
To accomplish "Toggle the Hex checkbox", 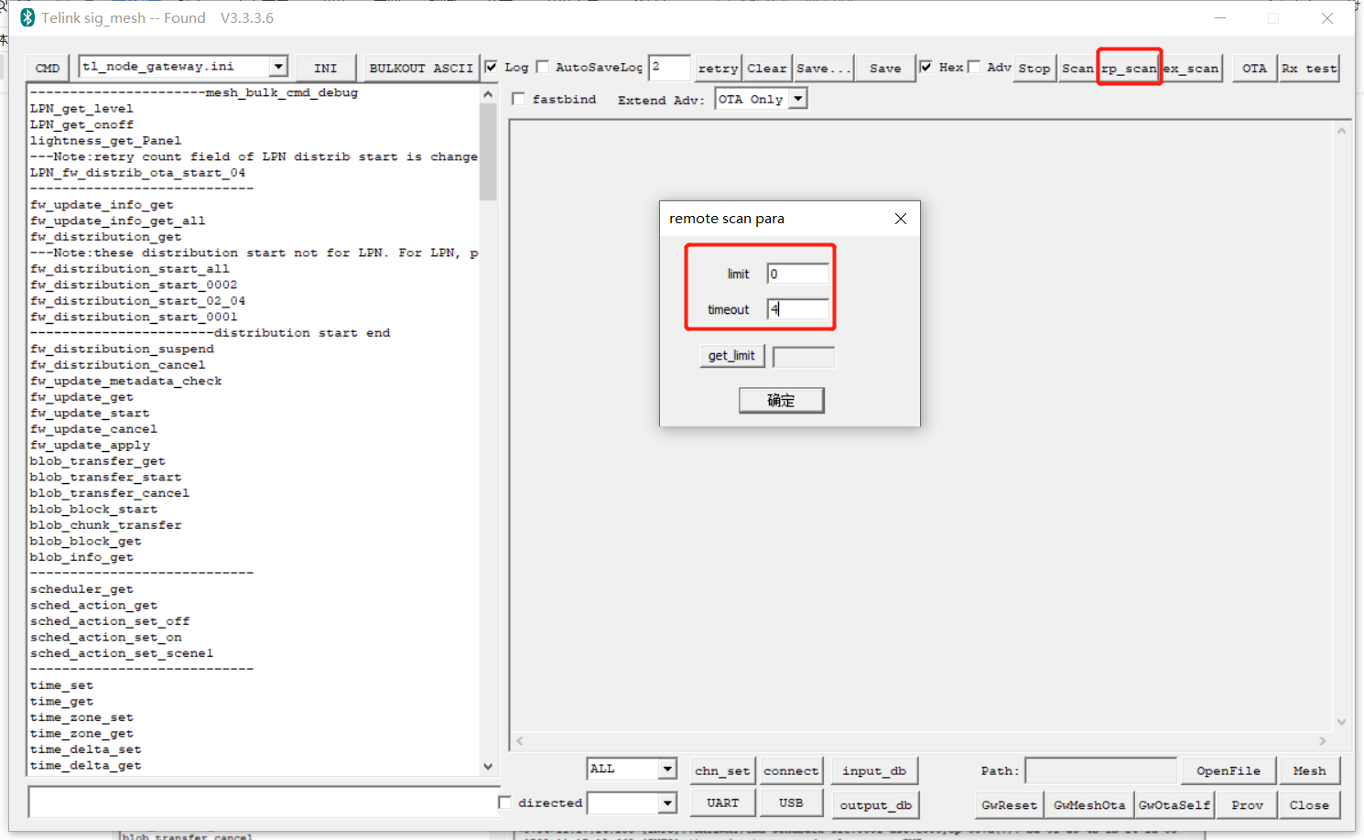I will [926, 67].
